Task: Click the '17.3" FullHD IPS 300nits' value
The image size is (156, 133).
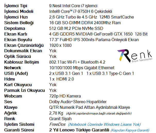Action: 72,40
